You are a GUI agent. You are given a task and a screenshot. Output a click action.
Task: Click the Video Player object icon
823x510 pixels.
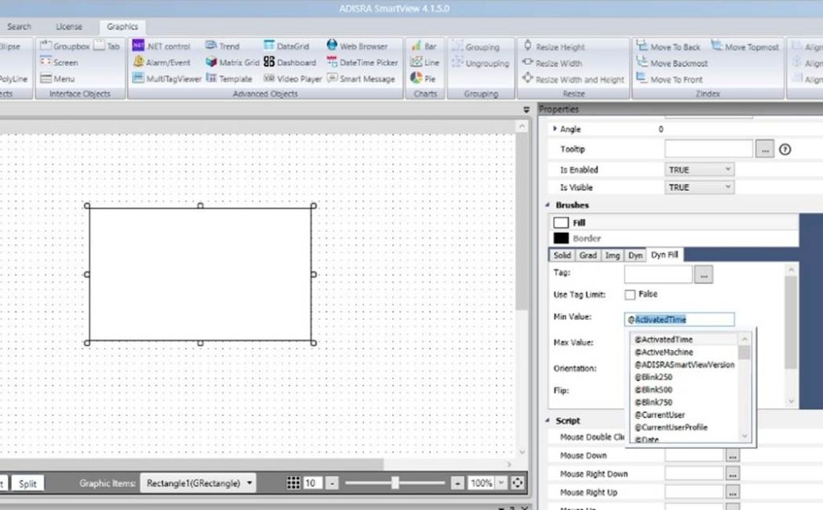pos(293,79)
